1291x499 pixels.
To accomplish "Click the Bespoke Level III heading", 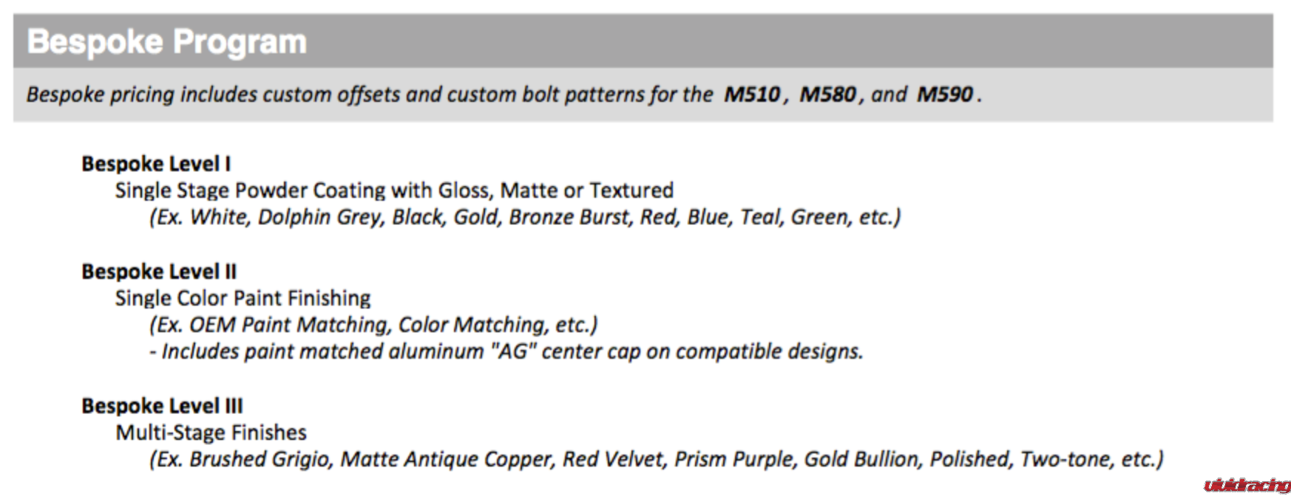I will (162, 406).
